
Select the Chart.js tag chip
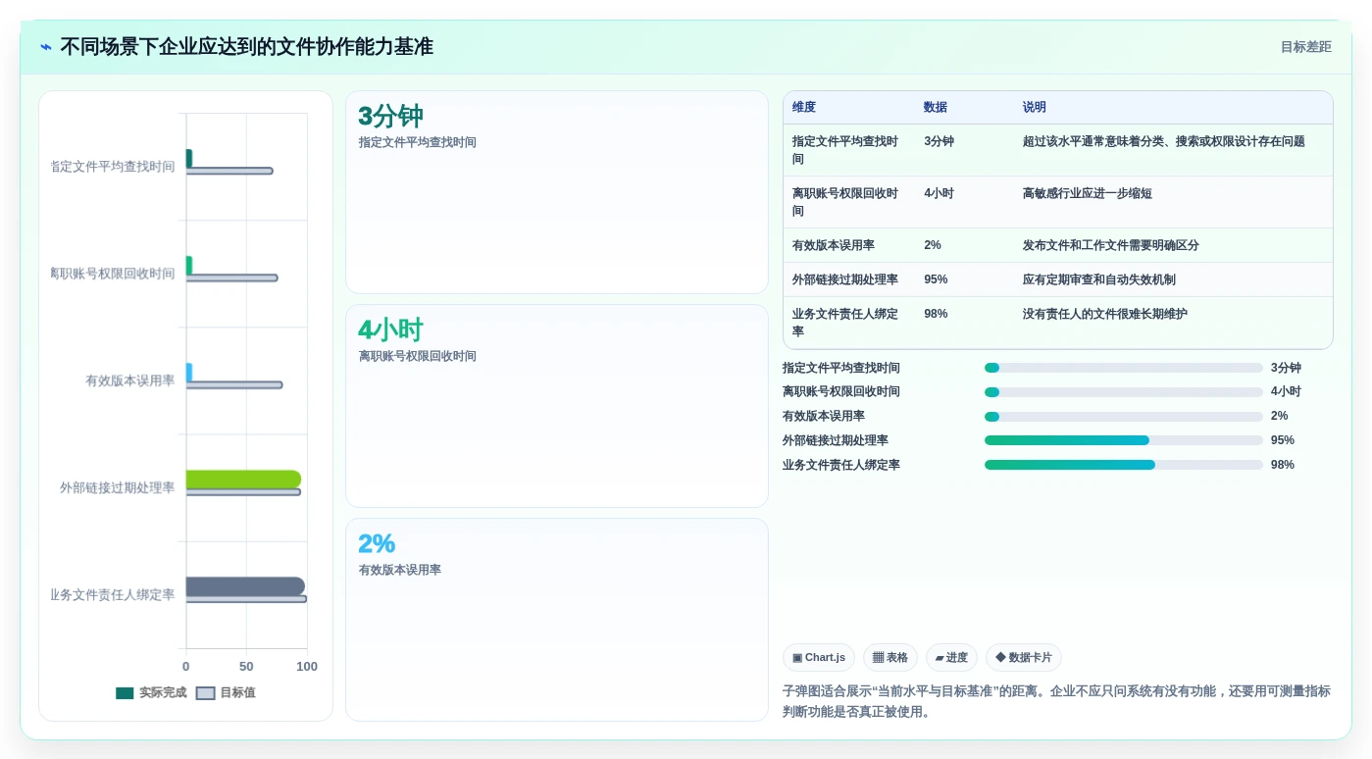[819, 658]
